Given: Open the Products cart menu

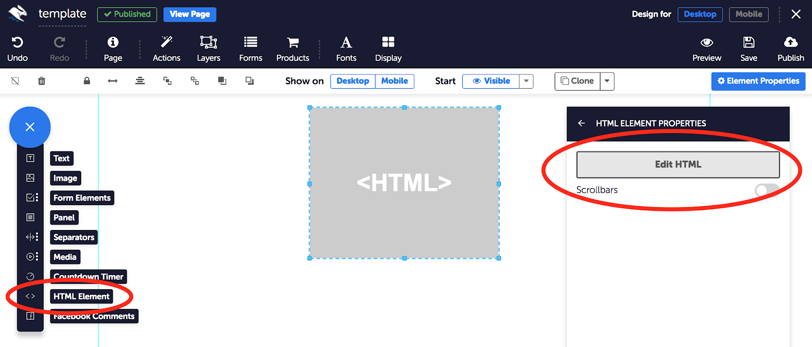Looking at the screenshot, I should (x=293, y=43).
